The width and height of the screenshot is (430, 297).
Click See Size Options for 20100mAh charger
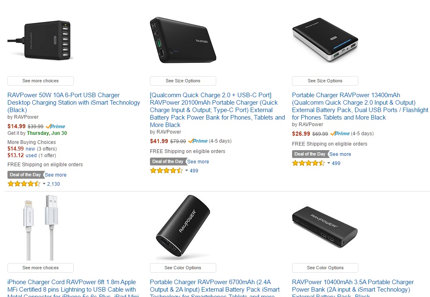click(183, 81)
